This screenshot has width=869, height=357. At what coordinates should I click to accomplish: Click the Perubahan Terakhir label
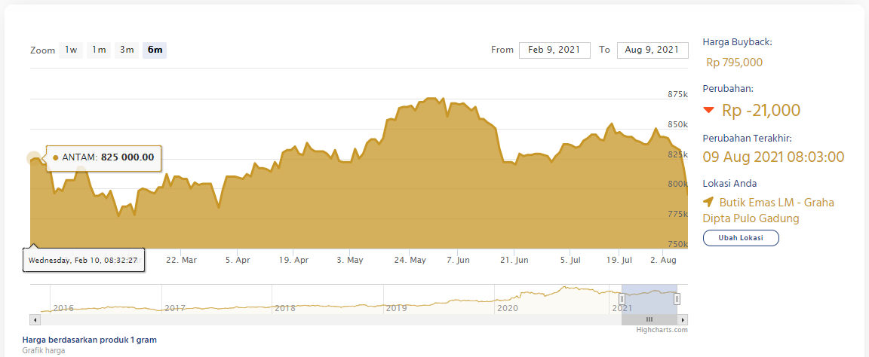pyautogui.click(x=747, y=138)
